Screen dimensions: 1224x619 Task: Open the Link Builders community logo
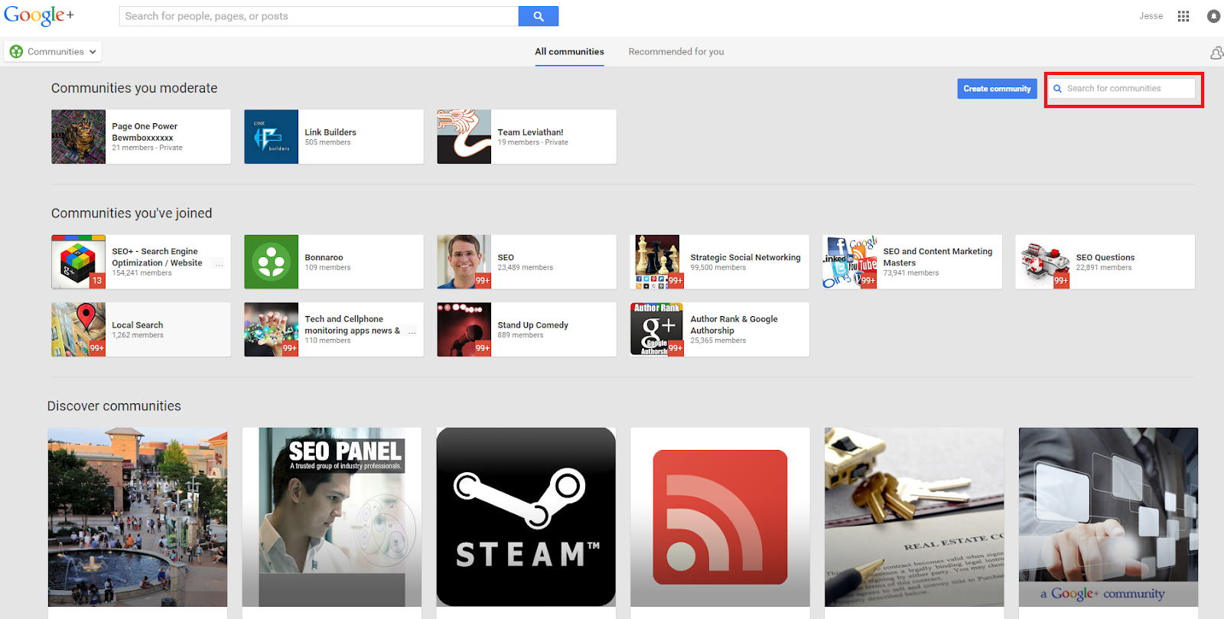(271, 136)
